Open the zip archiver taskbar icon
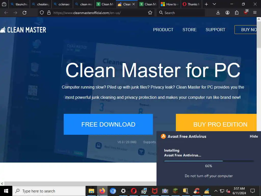This screenshot has height=196, width=261. coord(186,191)
